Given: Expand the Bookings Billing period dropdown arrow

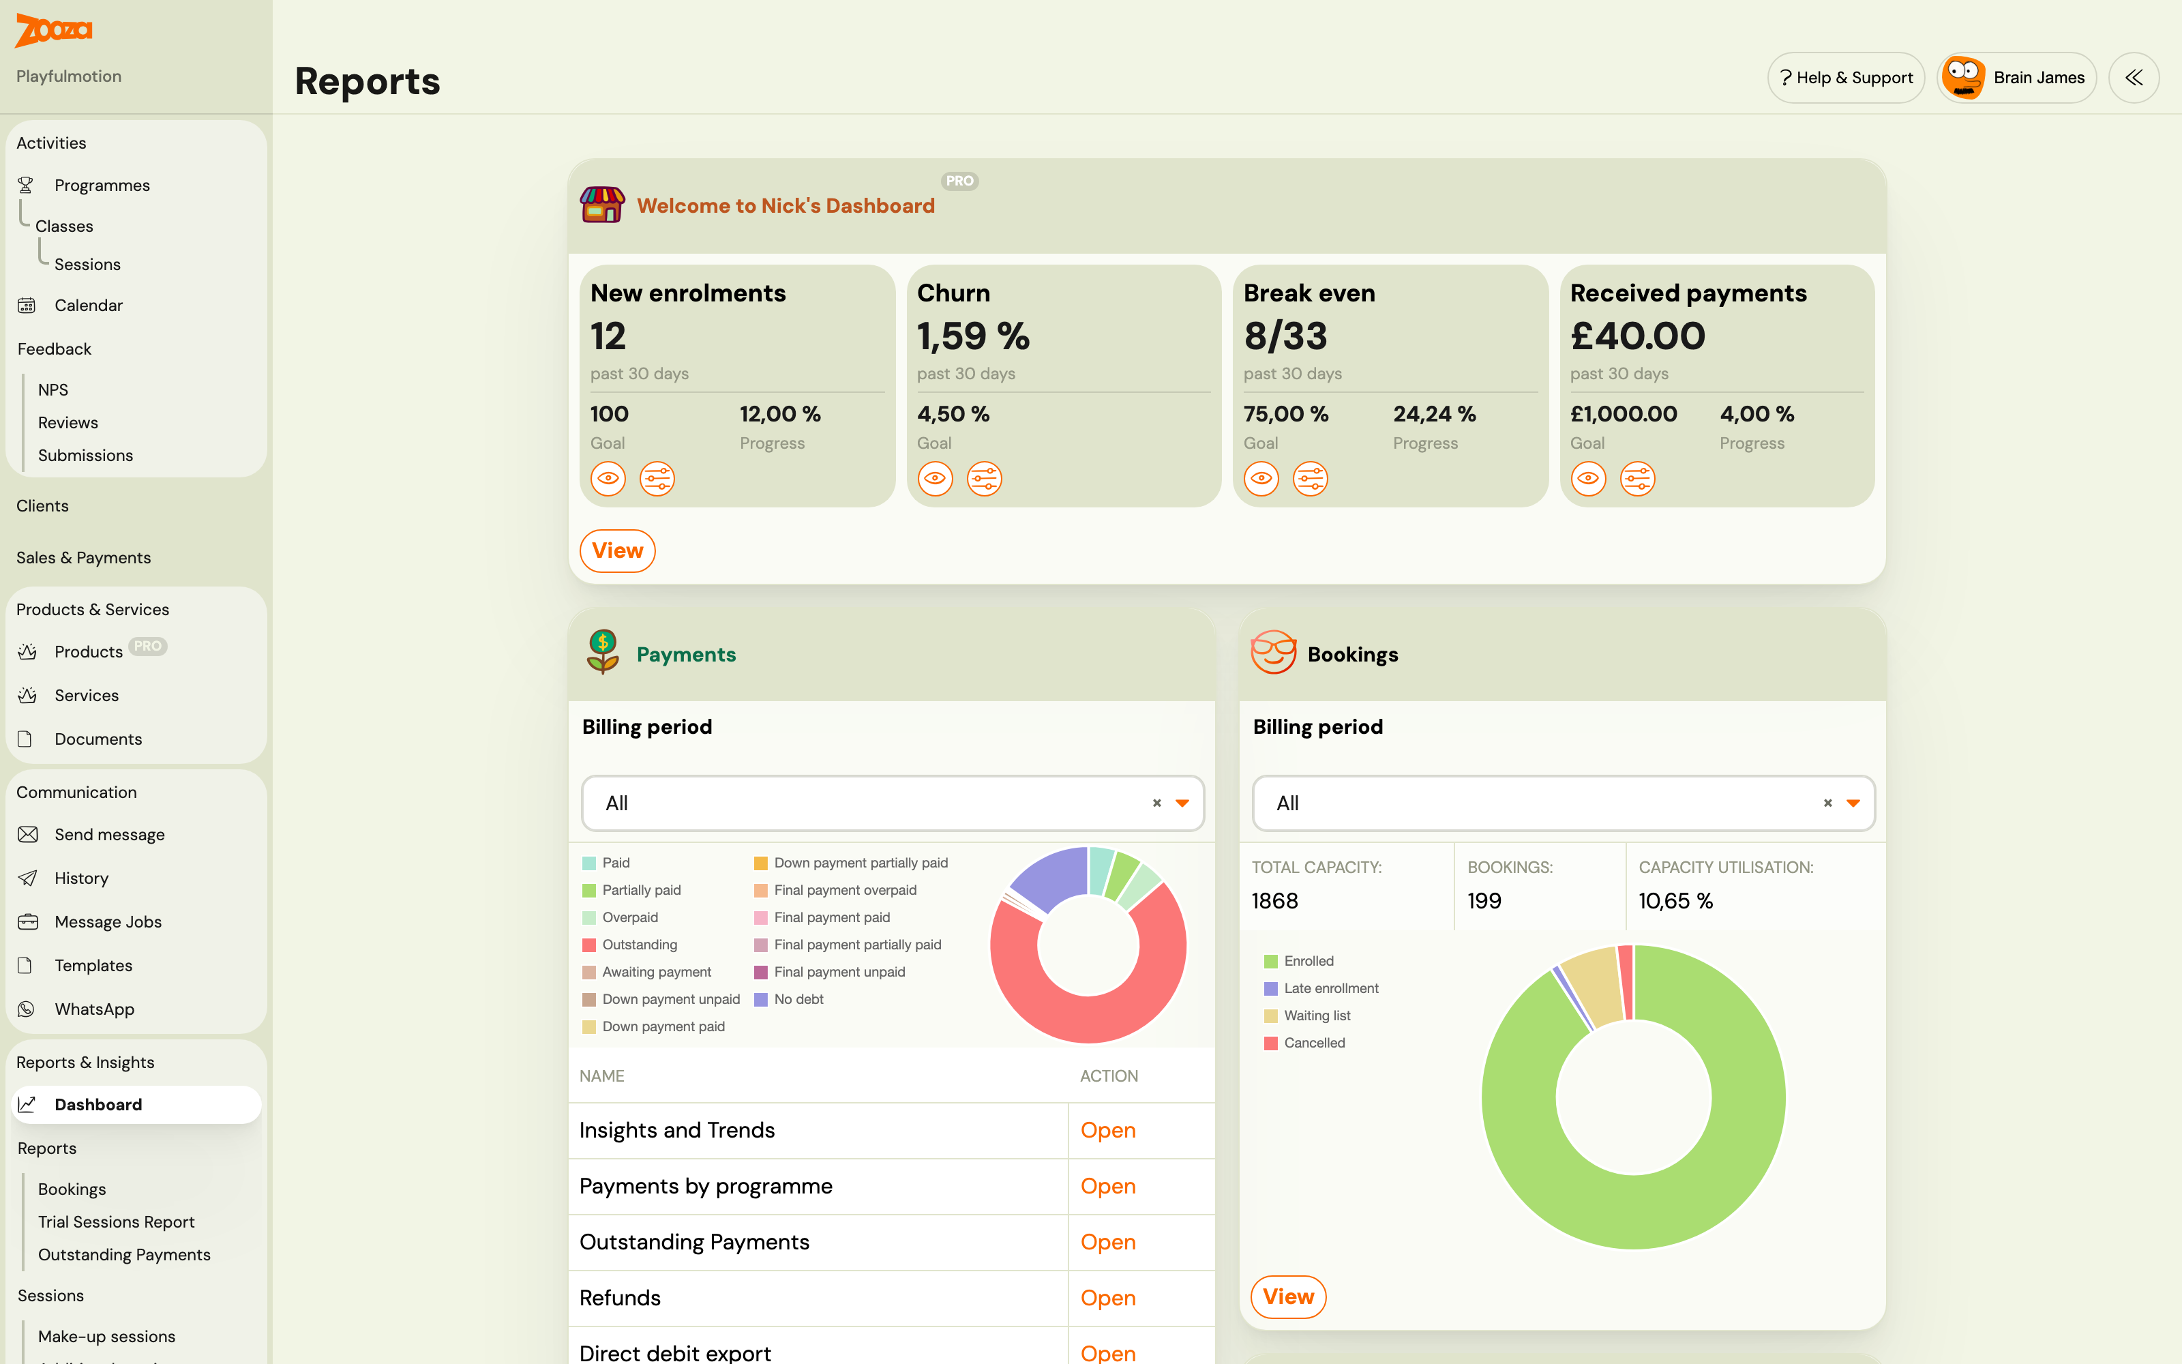Looking at the screenshot, I should pyautogui.click(x=1853, y=803).
